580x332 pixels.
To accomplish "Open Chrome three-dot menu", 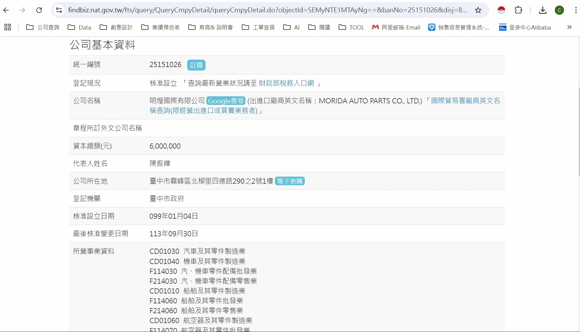I will click(x=576, y=10).
